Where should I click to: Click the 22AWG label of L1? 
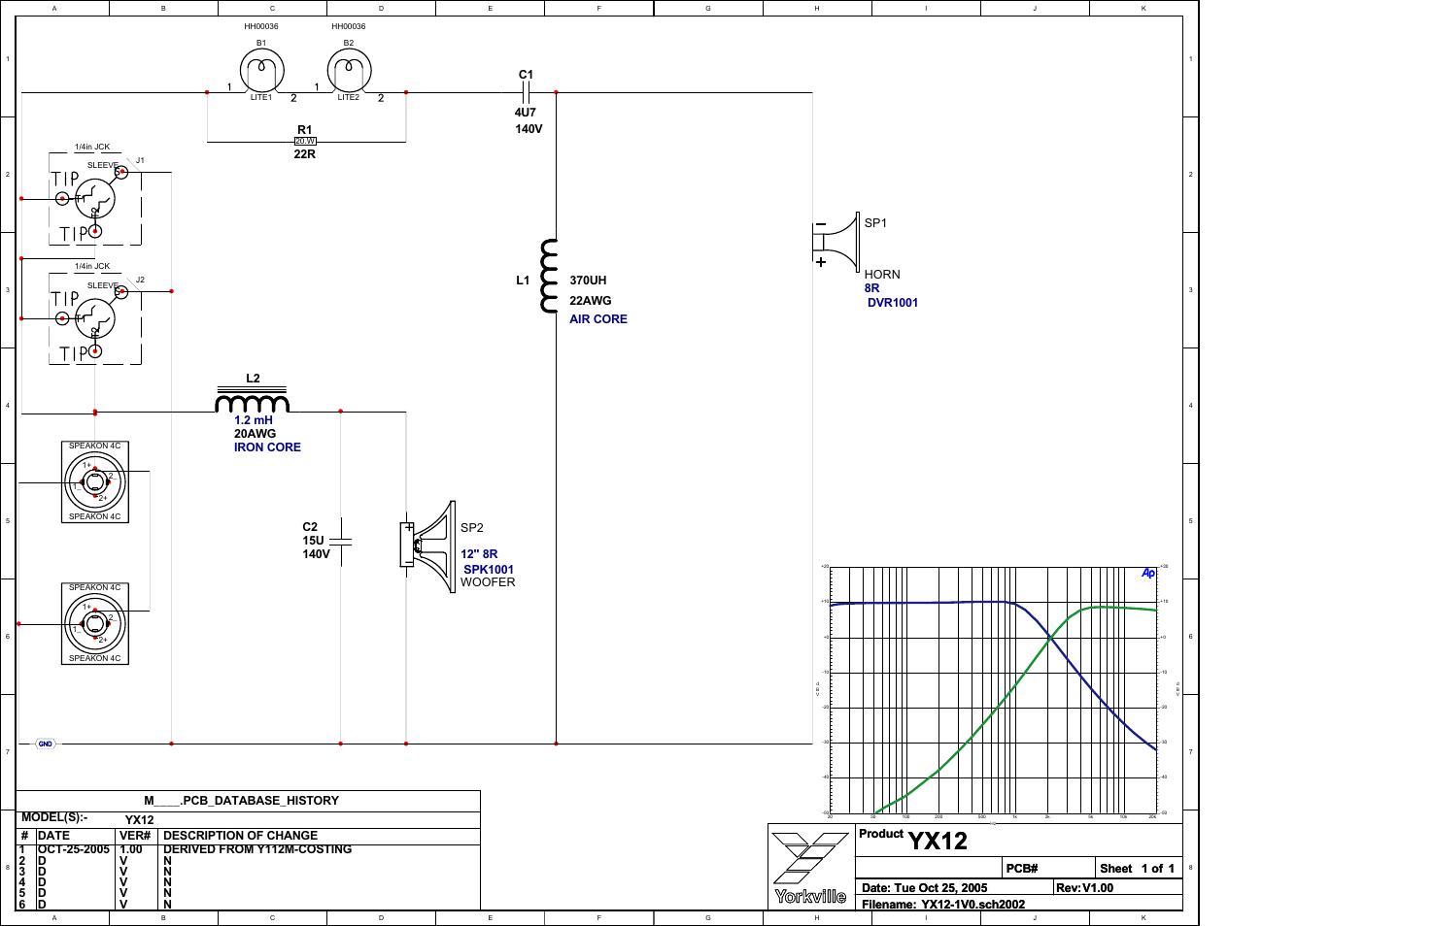click(x=591, y=301)
